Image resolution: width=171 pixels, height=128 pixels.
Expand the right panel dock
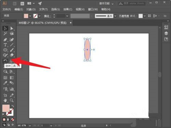click(x=168, y=21)
